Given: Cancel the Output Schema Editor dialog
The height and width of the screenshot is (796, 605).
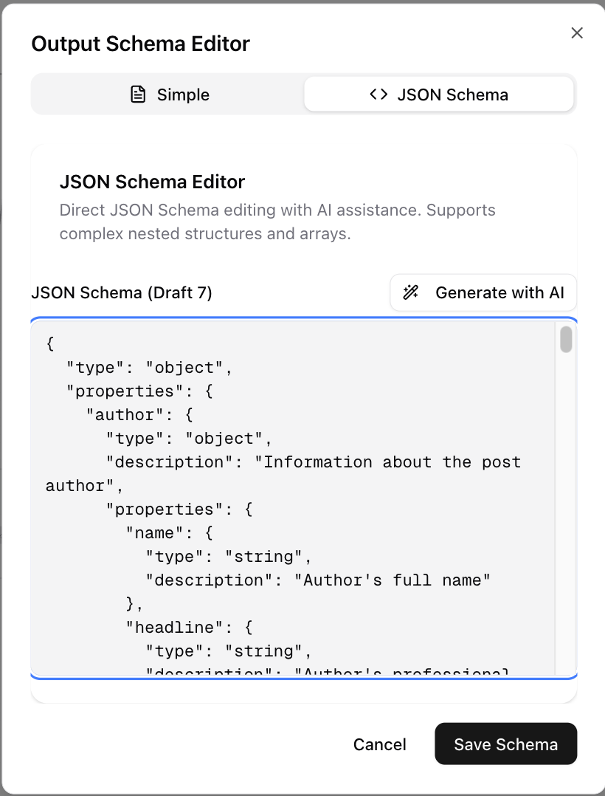Looking at the screenshot, I should [379, 744].
